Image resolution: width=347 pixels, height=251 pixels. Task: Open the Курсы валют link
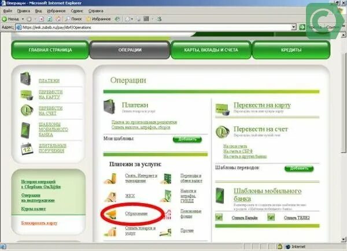pyautogui.click(x=34, y=209)
